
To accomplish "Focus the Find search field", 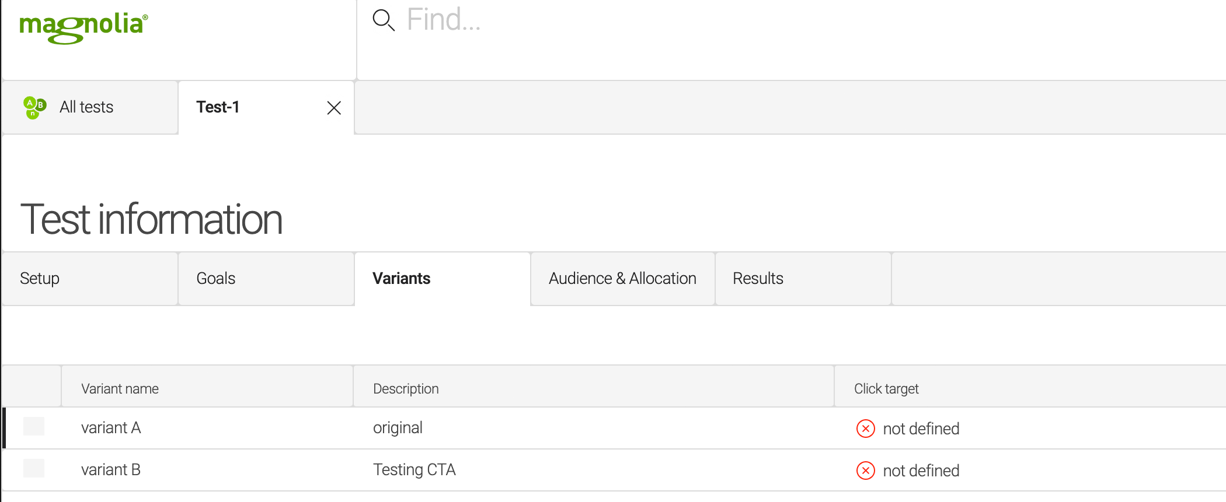I will pyautogui.click(x=701, y=20).
